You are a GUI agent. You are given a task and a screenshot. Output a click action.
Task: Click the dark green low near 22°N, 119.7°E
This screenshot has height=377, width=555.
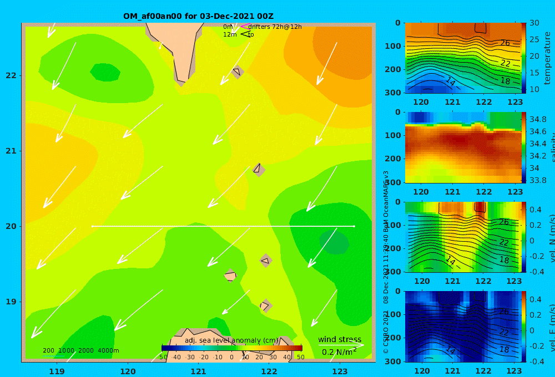105,72
